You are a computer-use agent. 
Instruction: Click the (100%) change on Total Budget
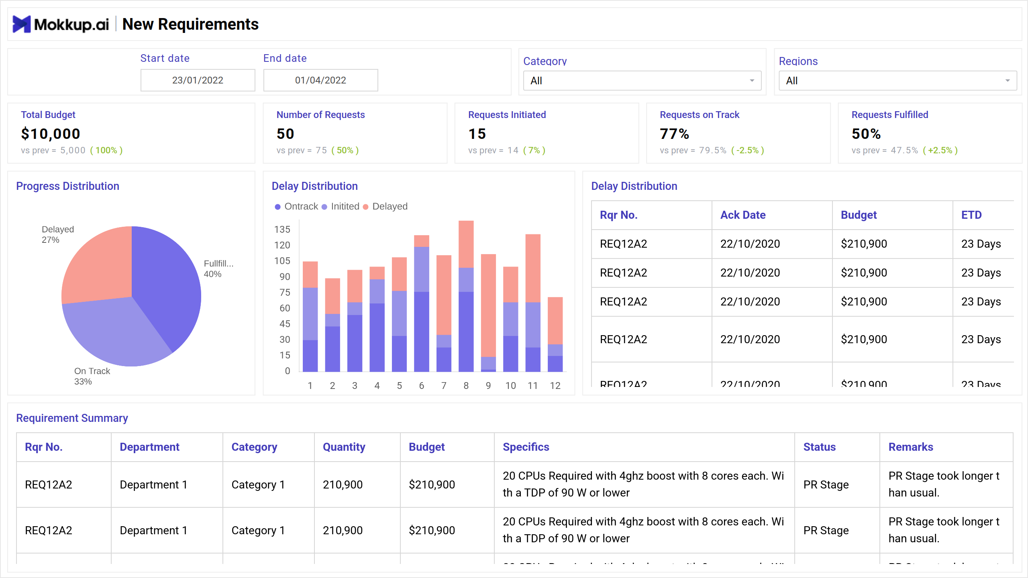(106, 151)
